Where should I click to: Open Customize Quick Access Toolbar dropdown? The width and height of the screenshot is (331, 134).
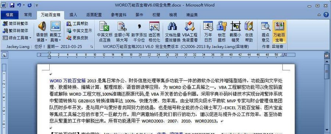coord(37,6)
